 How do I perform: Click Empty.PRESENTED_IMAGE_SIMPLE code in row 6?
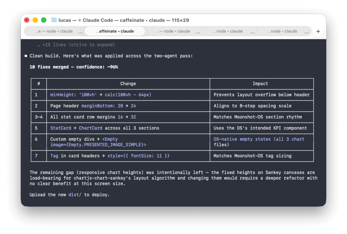(x=98, y=145)
